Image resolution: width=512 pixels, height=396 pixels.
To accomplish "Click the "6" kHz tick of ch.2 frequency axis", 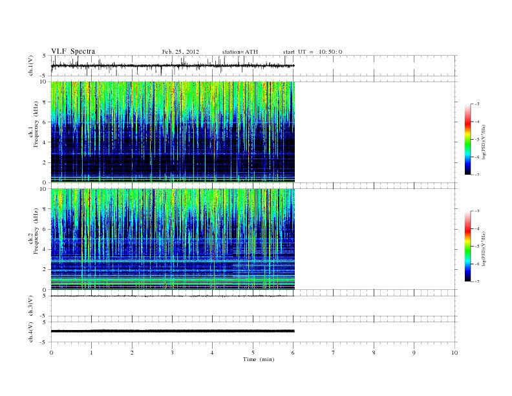I will click(x=45, y=229).
